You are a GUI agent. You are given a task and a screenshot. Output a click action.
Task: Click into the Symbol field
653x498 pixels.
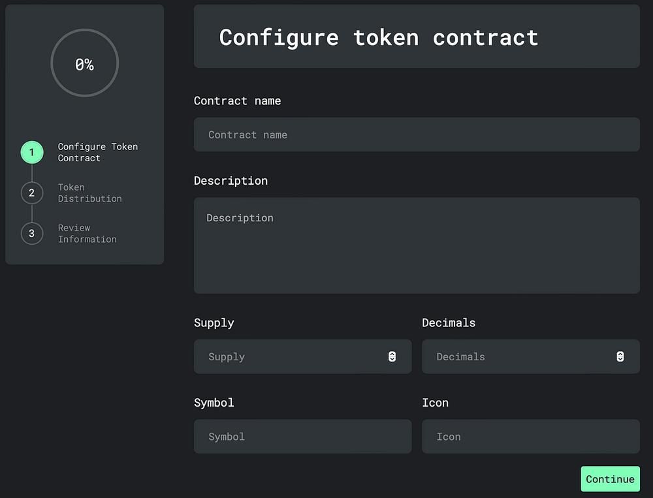(302, 436)
